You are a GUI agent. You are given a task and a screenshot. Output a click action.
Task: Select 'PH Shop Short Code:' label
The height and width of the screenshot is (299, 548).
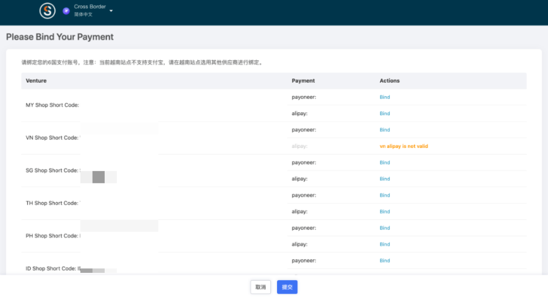coord(52,236)
